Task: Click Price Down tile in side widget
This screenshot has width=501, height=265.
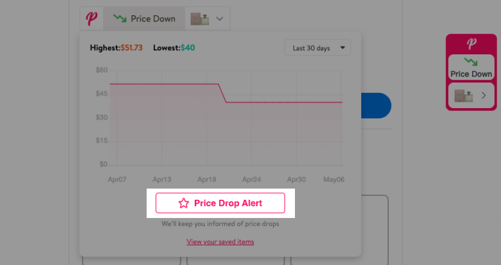Action: point(472,67)
